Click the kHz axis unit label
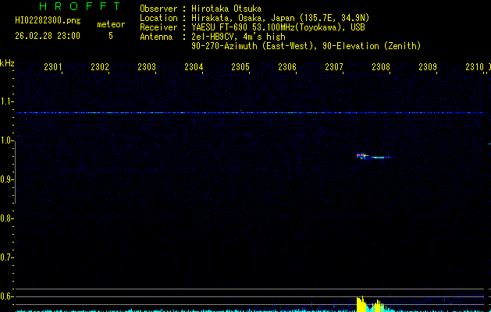The image size is (491, 312). click(7, 62)
